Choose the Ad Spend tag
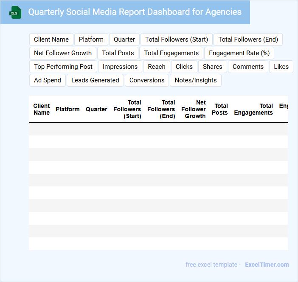The height and width of the screenshot is (282, 298). click(x=48, y=80)
